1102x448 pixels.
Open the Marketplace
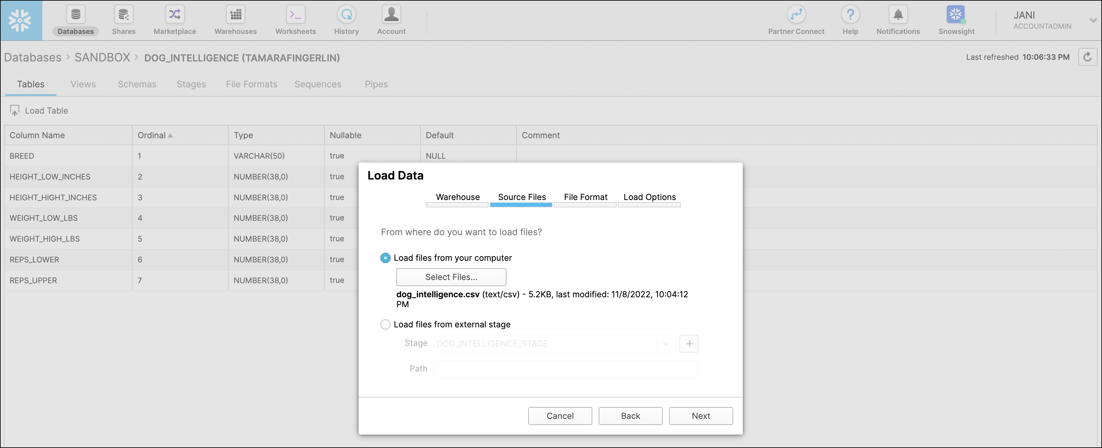[x=174, y=20]
